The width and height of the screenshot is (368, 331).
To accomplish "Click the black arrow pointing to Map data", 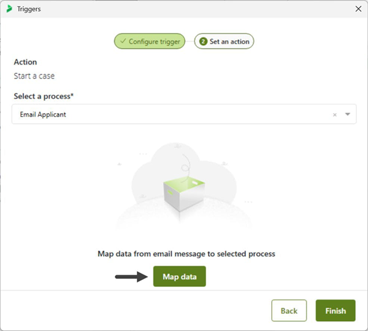I will point(131,277).
